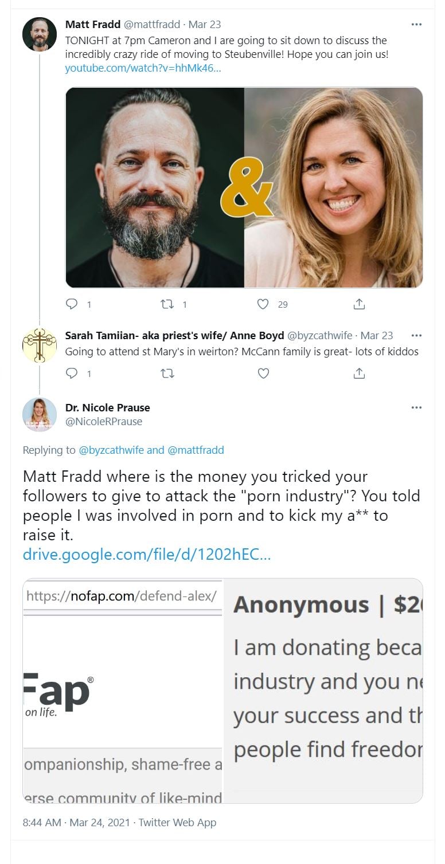445x864 pixels.
Task: Share Sarah Tamiian's reply
Action: [x=360, y=374]
